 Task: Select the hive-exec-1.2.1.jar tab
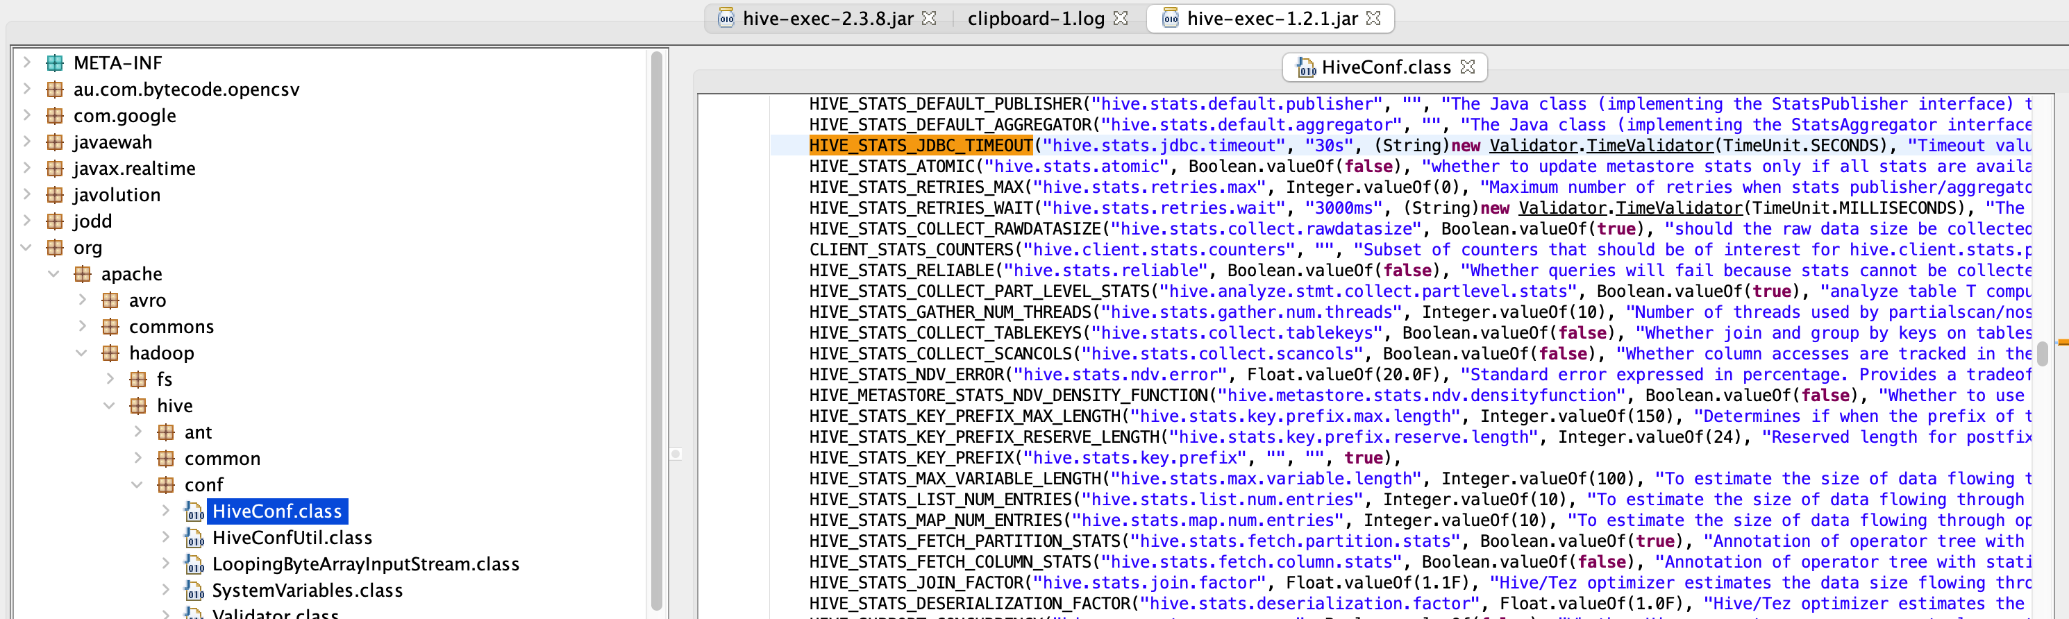pyautogui.click(x=1271, y=19)
